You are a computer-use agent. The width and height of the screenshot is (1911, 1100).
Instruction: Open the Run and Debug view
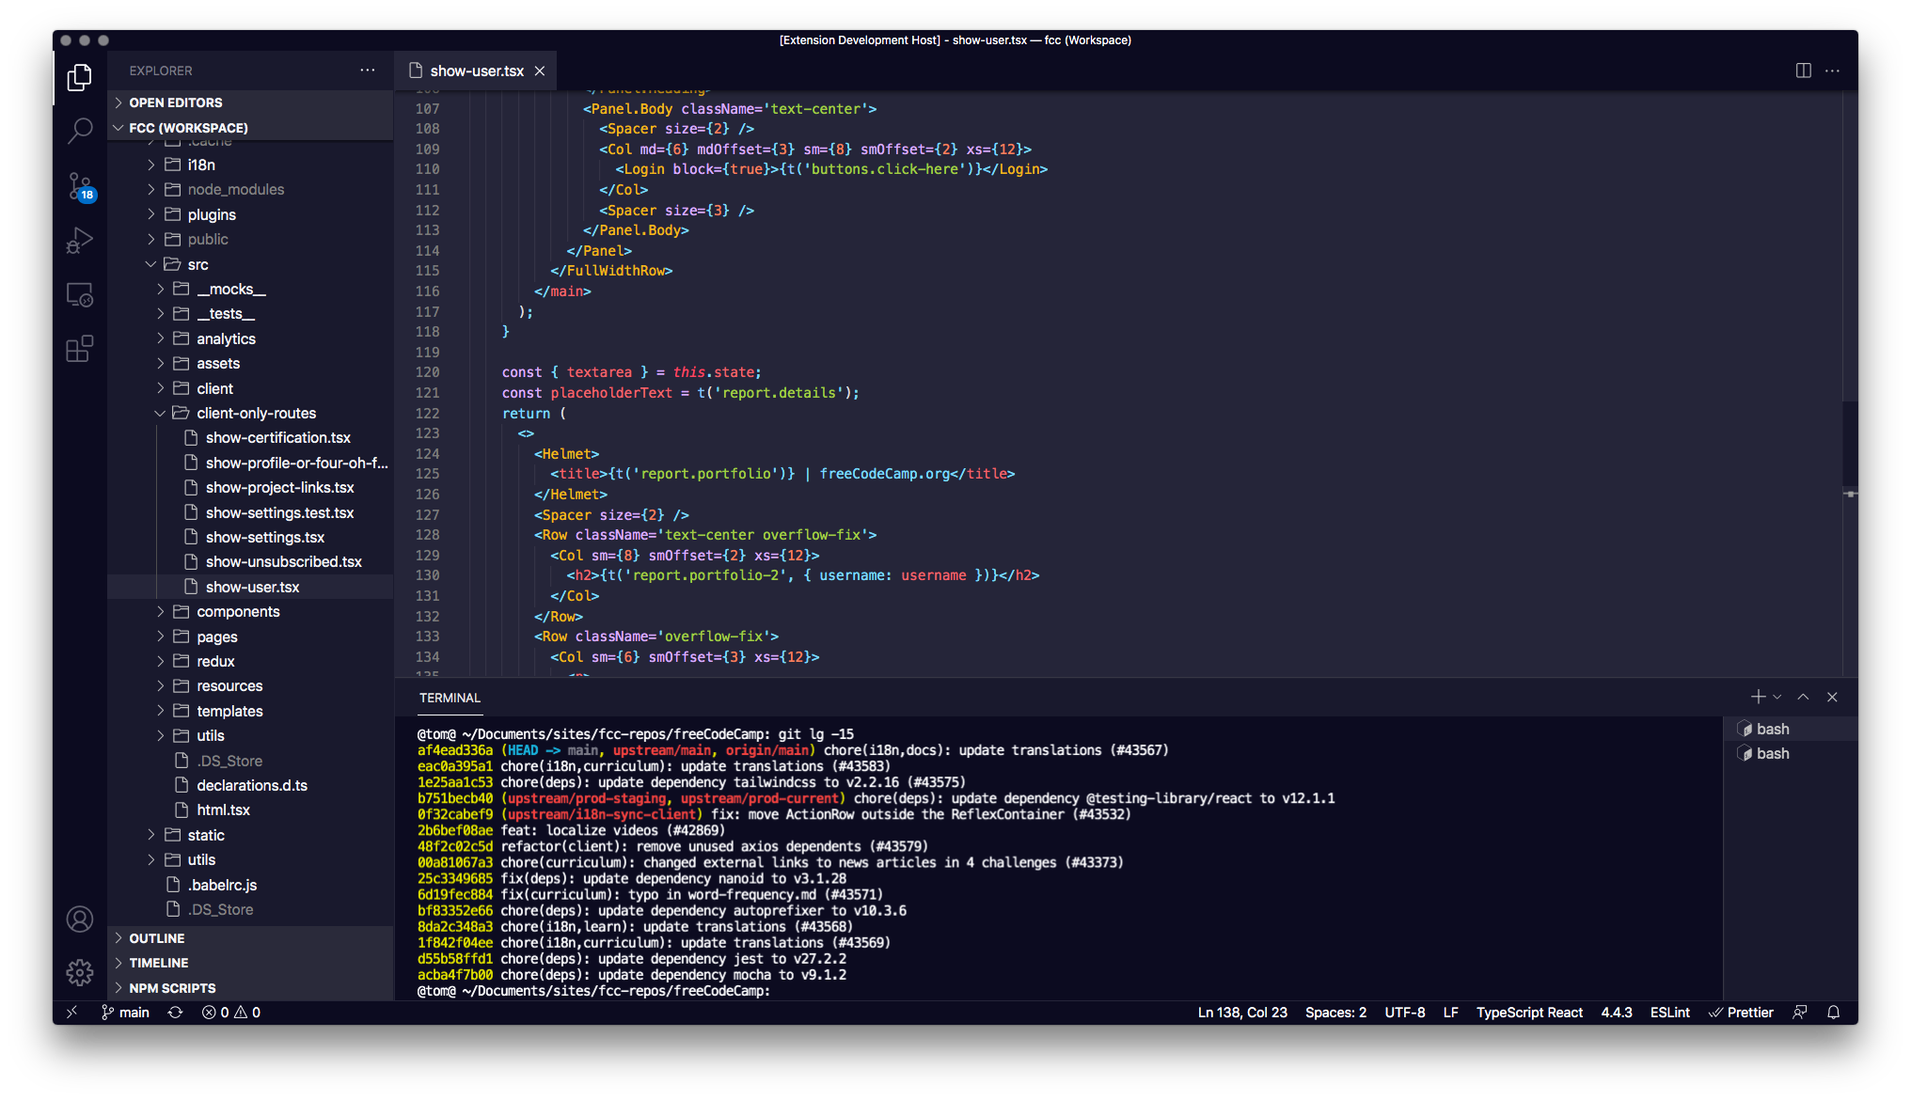(80, 241)
